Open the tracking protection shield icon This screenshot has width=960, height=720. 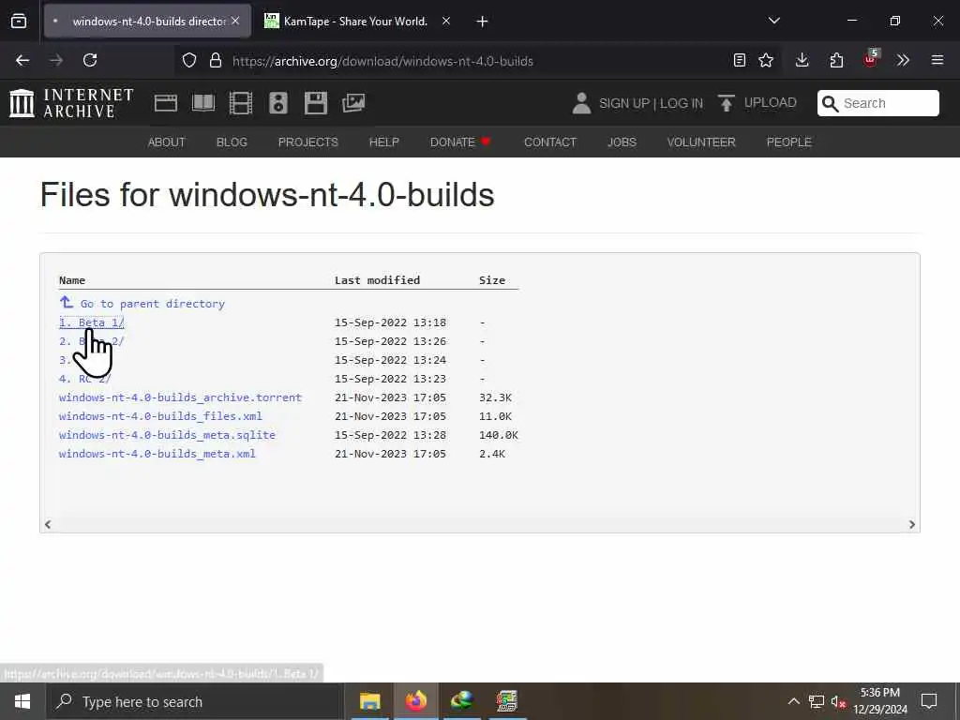click(x=189, y=60)
